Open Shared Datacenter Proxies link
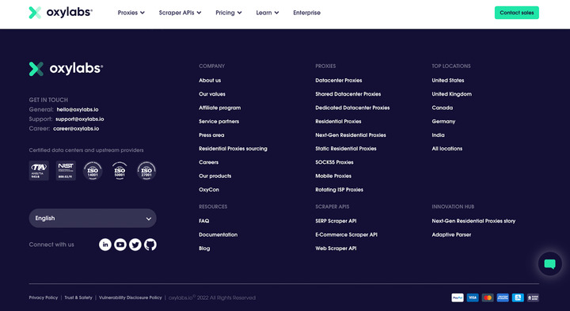The height and width of the screenshot is (311, 570). coord(348,94)
